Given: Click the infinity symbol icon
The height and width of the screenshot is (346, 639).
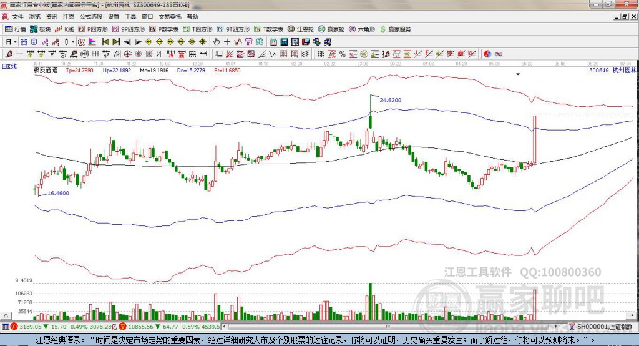Looking at the screenshot, I should [499, 54].
